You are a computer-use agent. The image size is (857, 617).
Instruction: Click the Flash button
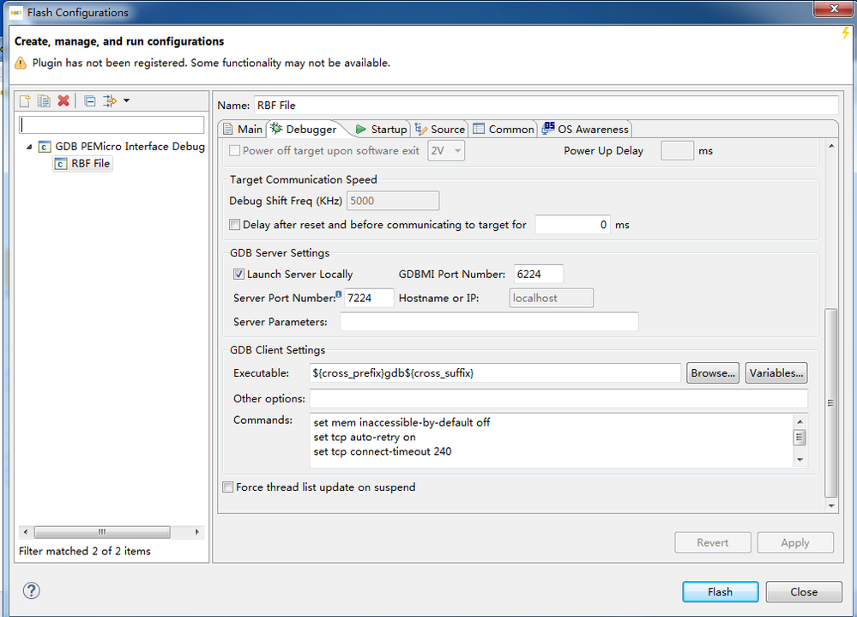tap(720, 592)
